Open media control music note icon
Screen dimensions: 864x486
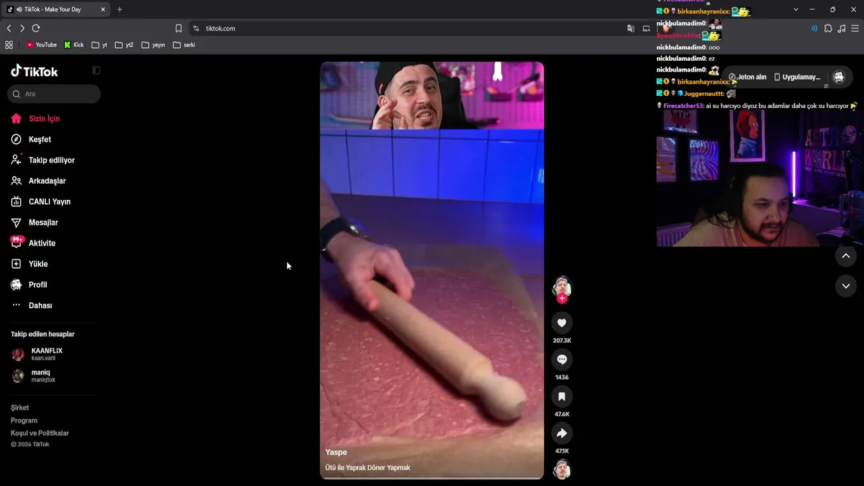[842, 28]
